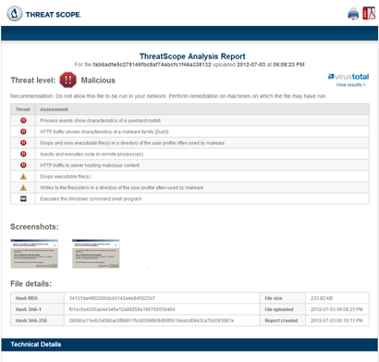Select 'Executes the Windows command shell program' text
This screenshot has width=379, height=362.
pos(91,199)
